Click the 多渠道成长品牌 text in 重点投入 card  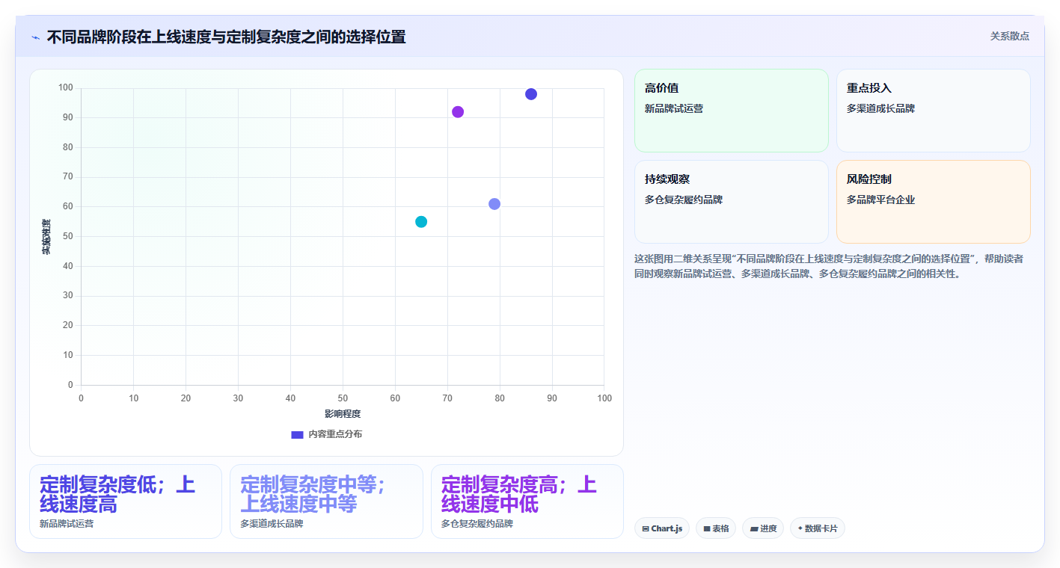point(880,109)
